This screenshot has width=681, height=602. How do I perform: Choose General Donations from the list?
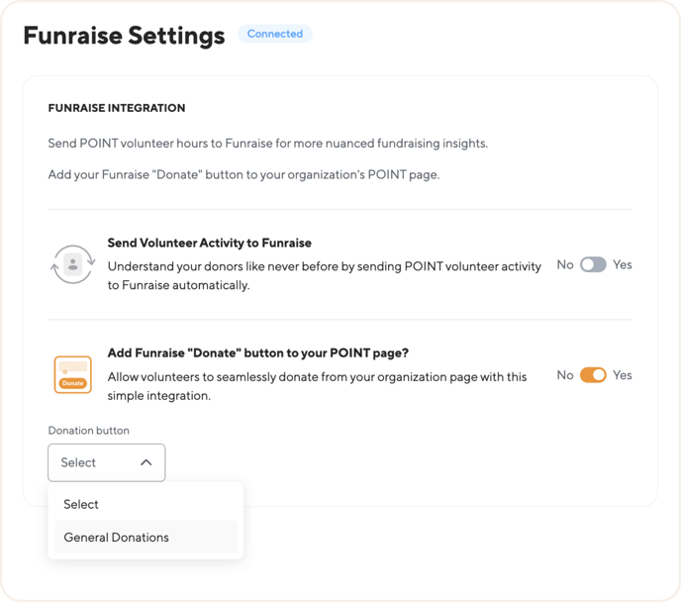146,538
